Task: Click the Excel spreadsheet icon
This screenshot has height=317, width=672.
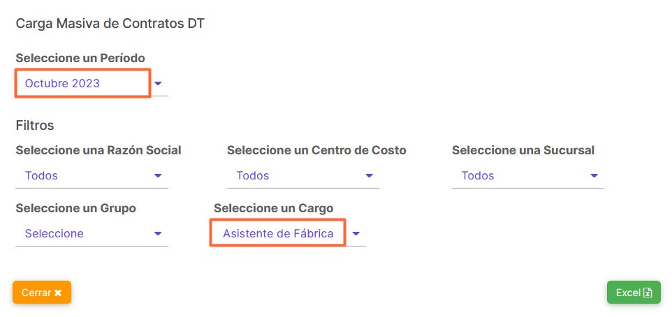Action: [x=648, y=293]
